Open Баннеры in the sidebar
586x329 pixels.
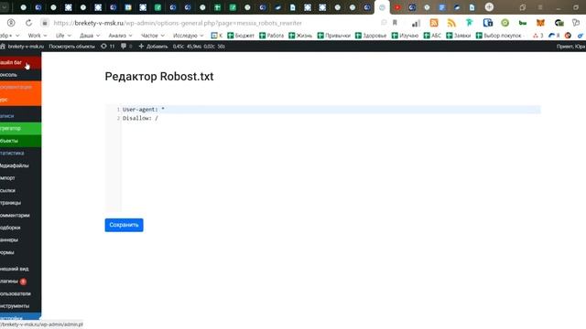coord(20,239)
